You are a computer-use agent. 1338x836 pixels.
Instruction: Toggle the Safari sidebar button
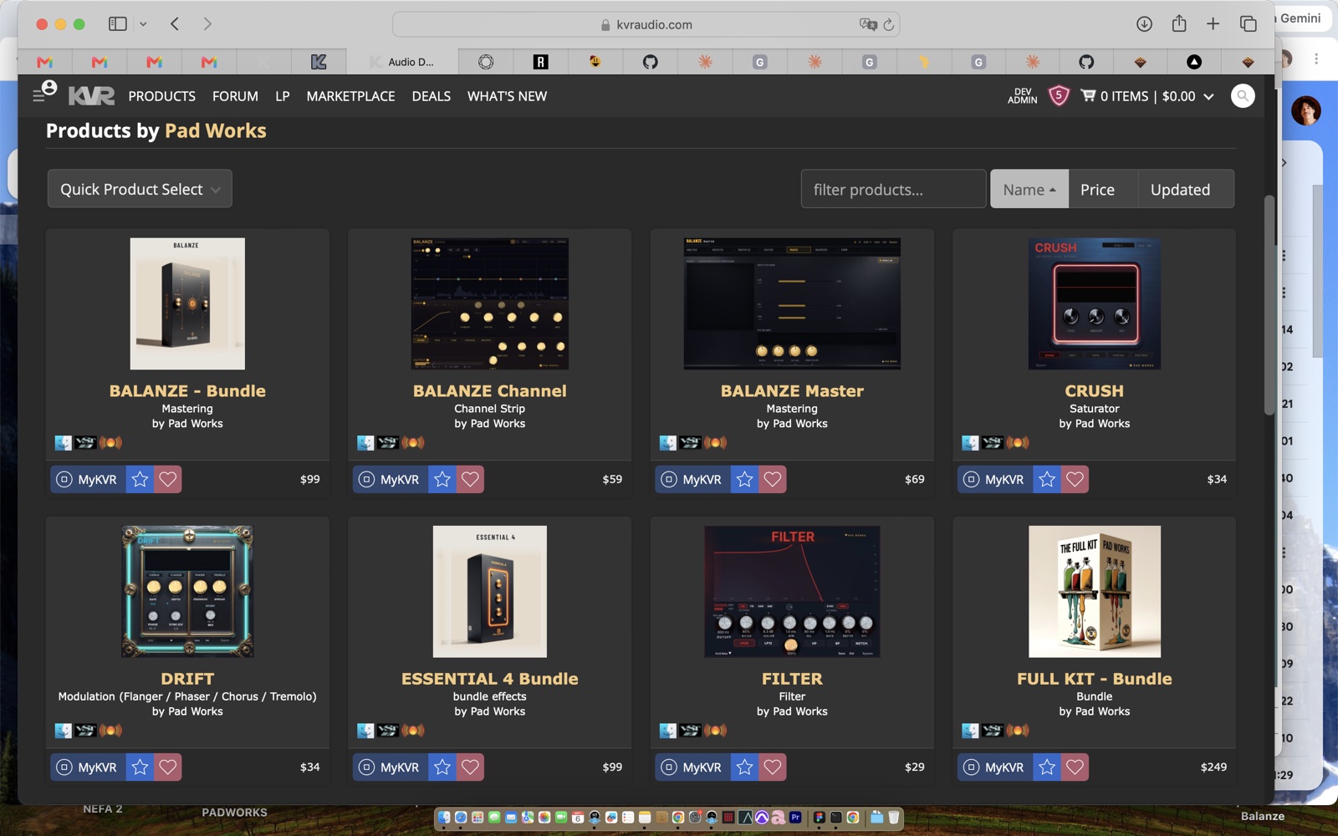pos(118,24)
